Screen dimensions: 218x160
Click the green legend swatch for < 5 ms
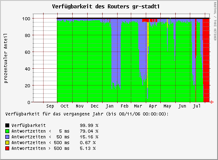[7, 131]
